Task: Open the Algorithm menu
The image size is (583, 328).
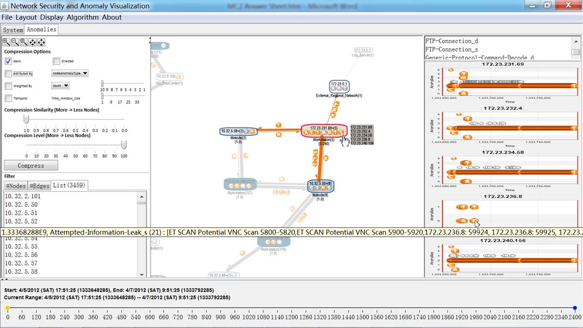Action: [x=83, y=17]
